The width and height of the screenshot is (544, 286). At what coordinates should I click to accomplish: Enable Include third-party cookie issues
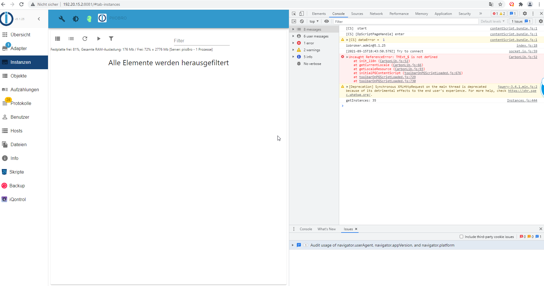(x=461, y=237)
